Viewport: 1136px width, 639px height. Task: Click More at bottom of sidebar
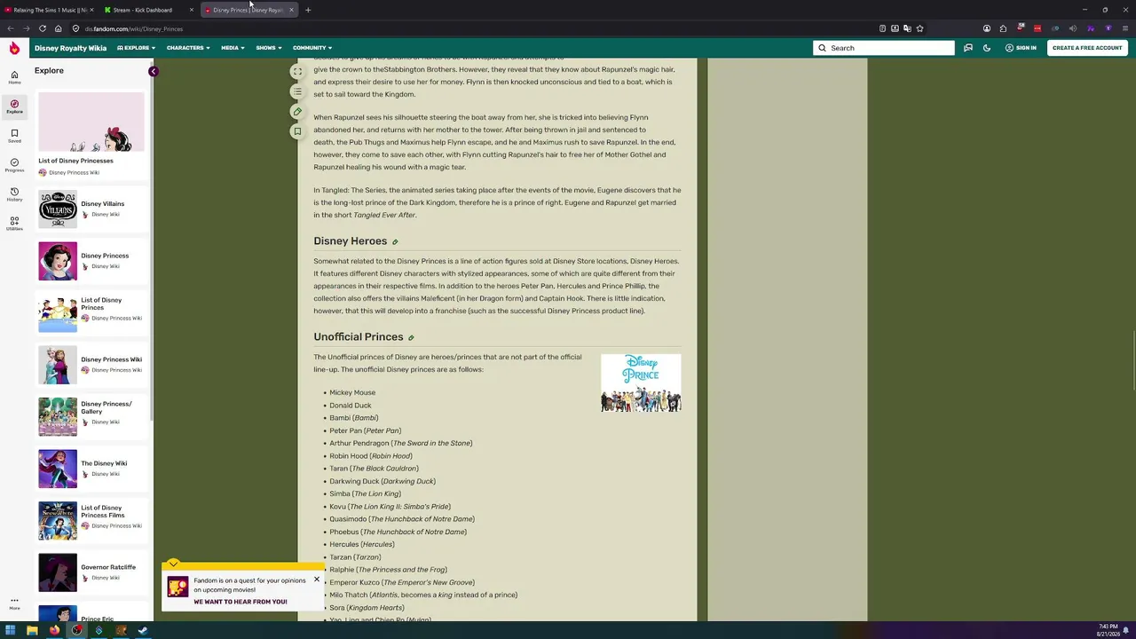[x=14, y=603]
